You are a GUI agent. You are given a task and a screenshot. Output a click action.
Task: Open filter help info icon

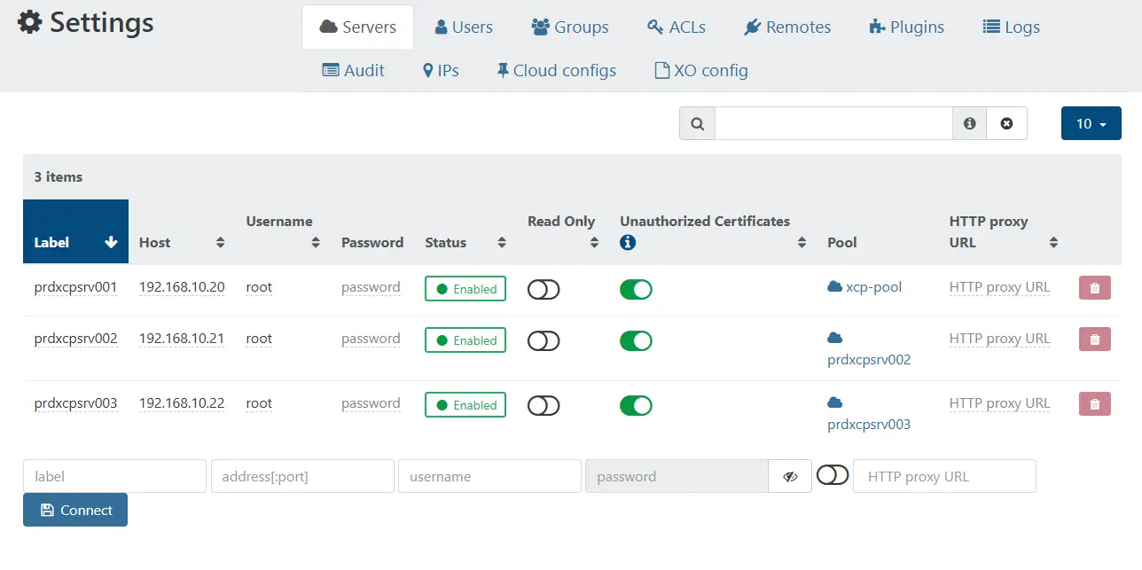969,124
